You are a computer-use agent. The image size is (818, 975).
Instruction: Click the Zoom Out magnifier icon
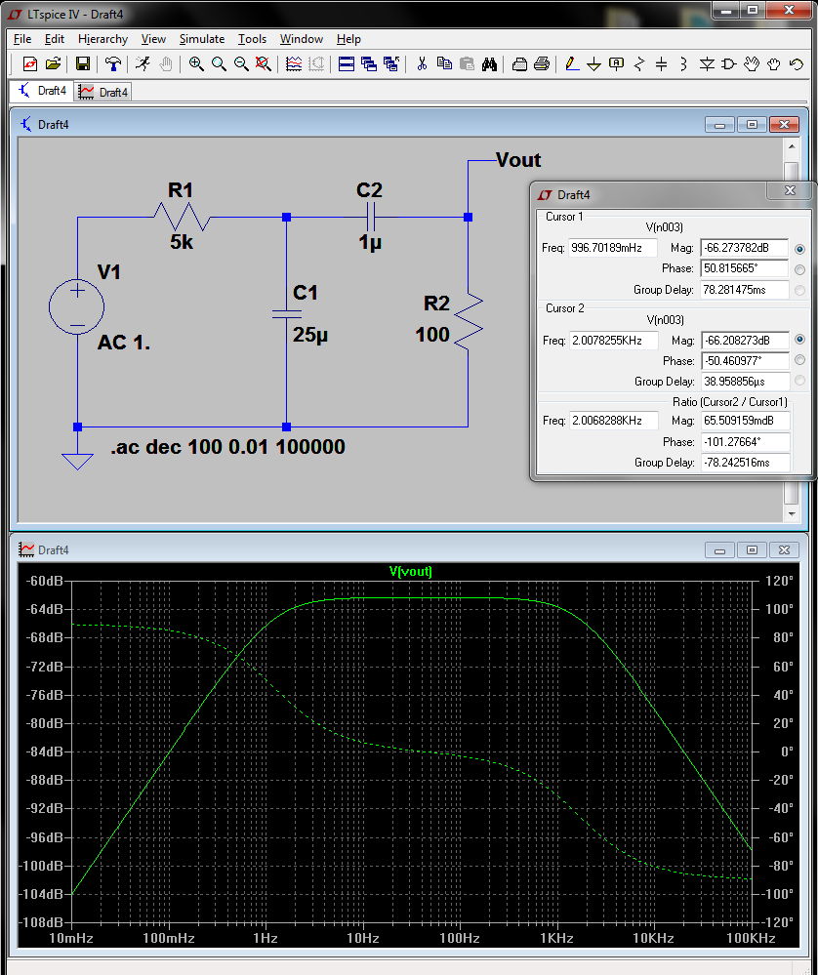click(241, 63)
